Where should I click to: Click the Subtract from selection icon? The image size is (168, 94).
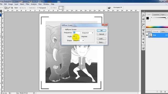click(10, 8)
